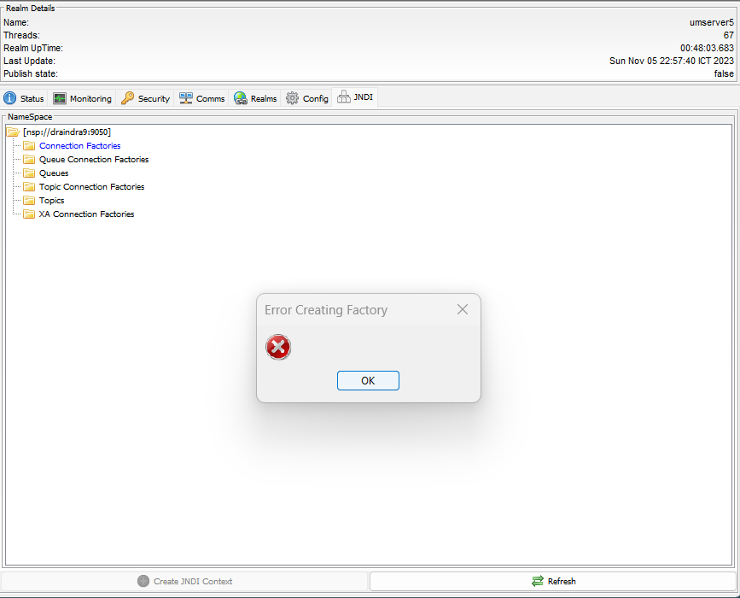Click the red error icon in the dialog
Viewport: 740px width, 598px height.
tap(278, 347)
